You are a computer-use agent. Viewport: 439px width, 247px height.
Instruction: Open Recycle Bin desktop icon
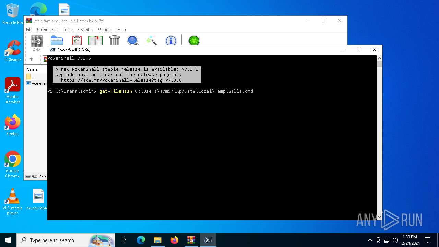(x=13, y=14)
